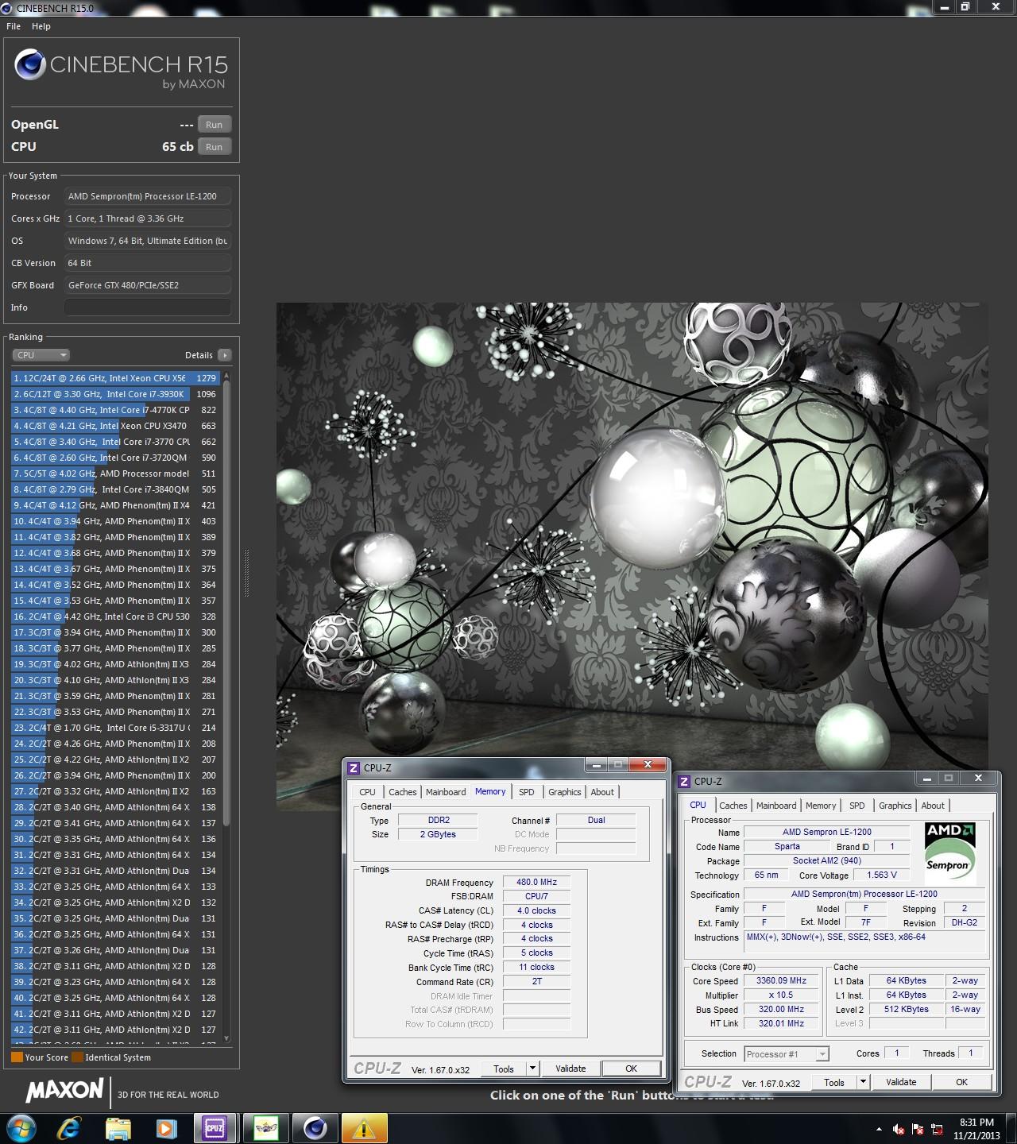This screenshot has width=1017, height=1144.
Task: Click the Cinebench logo sphere icon
Action: [x=29, y=65]
